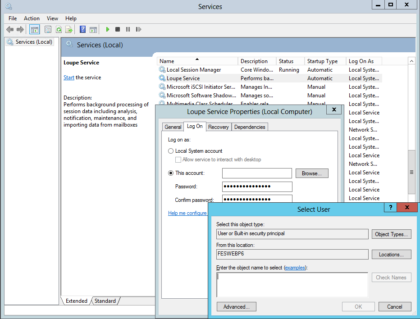Click the Locations... button
The image size is (420, 319).
point(391,255)
